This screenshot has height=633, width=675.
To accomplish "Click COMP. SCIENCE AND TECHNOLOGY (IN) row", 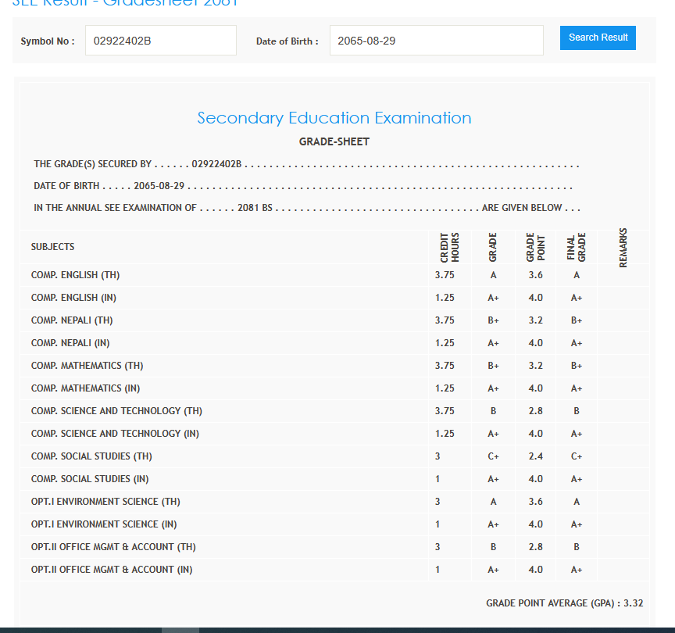I will [x=116, y=434].
